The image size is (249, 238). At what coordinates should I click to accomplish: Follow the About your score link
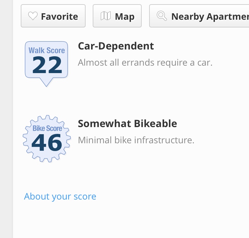point(60,196)
